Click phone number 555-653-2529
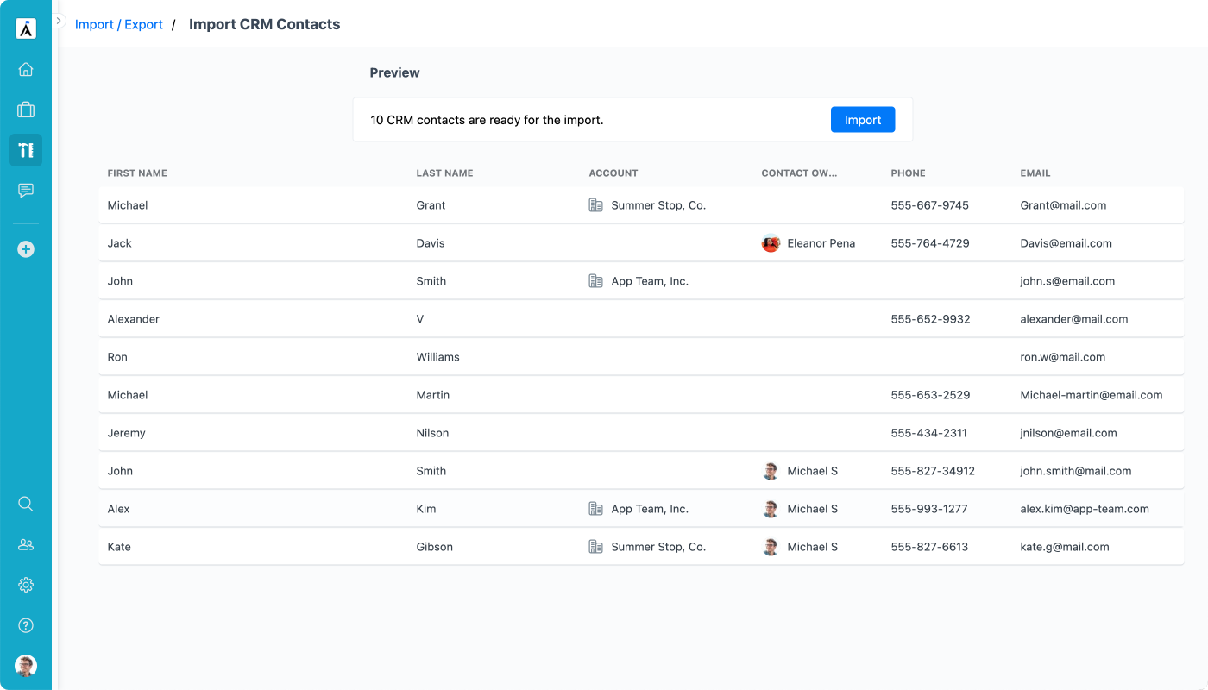Image resolution: width=1208 pixels, height=690 pixels. (931, 395)
